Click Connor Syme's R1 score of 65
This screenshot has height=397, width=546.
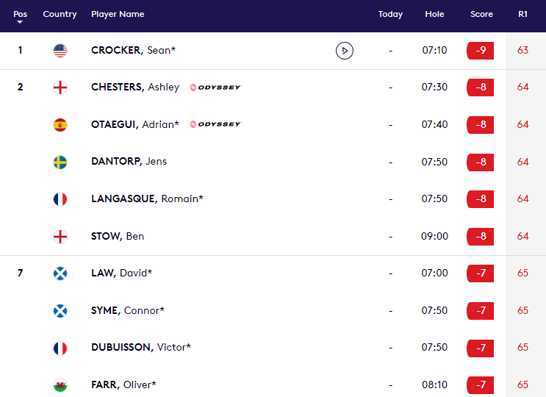[x=522, y=310]
